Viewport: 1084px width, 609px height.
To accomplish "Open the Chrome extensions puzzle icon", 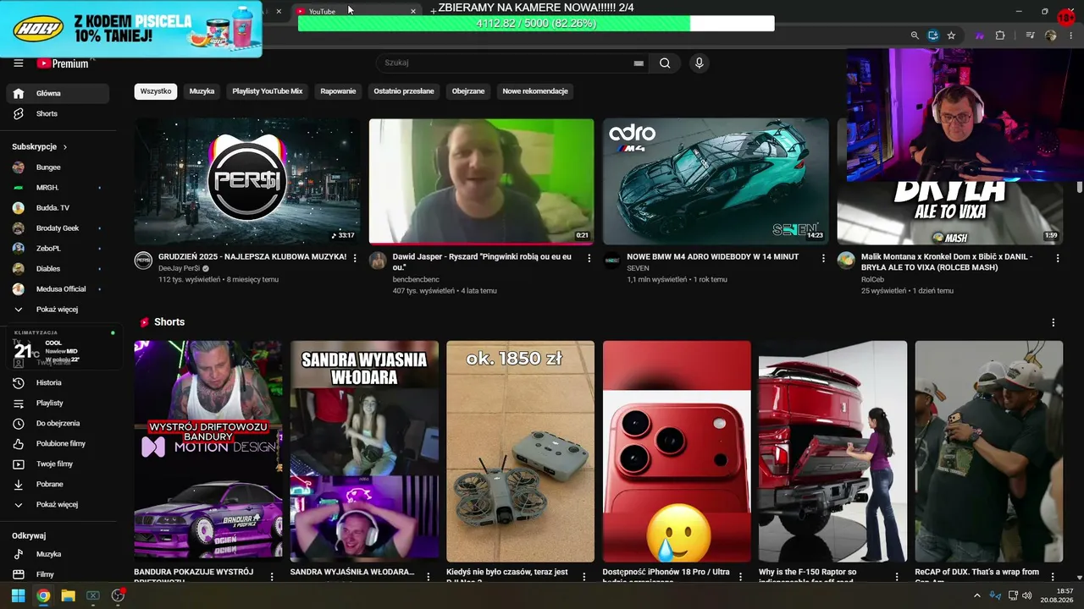I will (x=1000, y=36).
